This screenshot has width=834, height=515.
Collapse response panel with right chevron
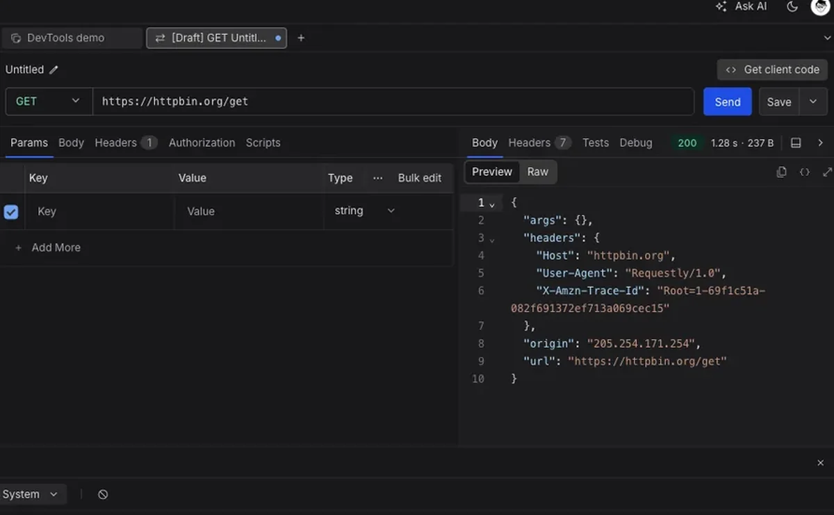820,142
